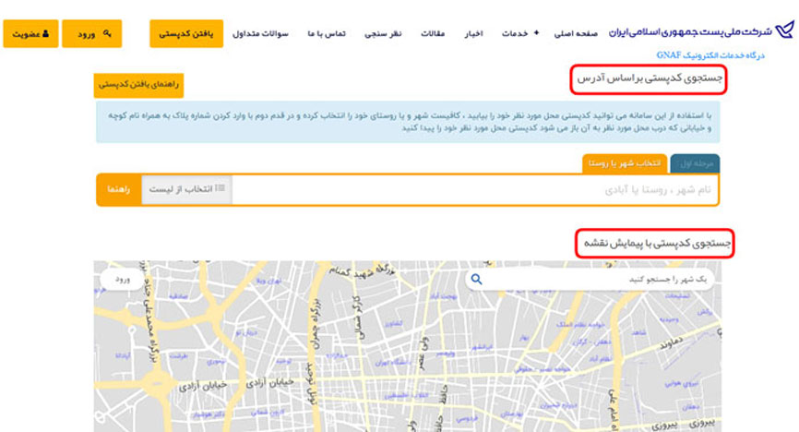Click the key icon in ورود button
The image size is (799, 432).
(x=106, y=33)
